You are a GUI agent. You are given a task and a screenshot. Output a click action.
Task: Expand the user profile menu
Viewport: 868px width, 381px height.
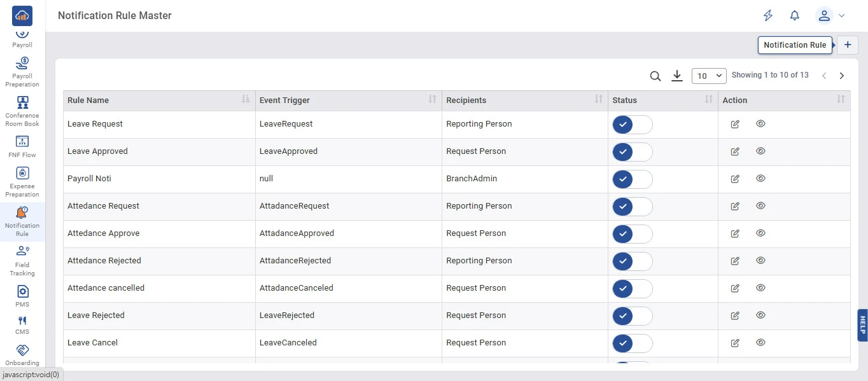(830, 16)
